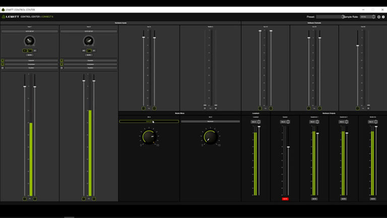Toggle Mix A send button under Out 1/2

pos(260,108)
